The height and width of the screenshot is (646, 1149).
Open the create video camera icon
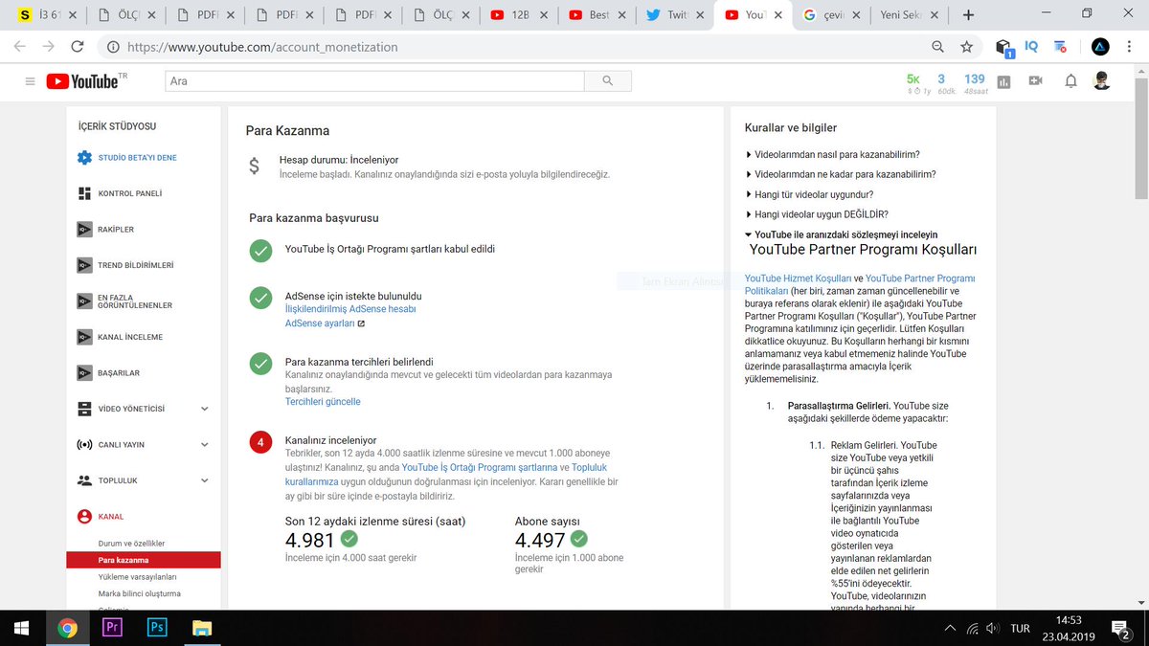coord(1035,81)
